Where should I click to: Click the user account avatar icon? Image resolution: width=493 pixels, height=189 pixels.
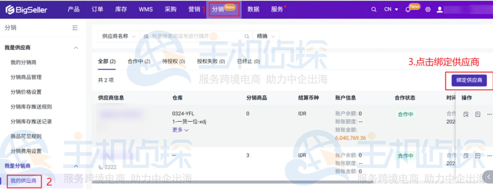pos(440,9)
